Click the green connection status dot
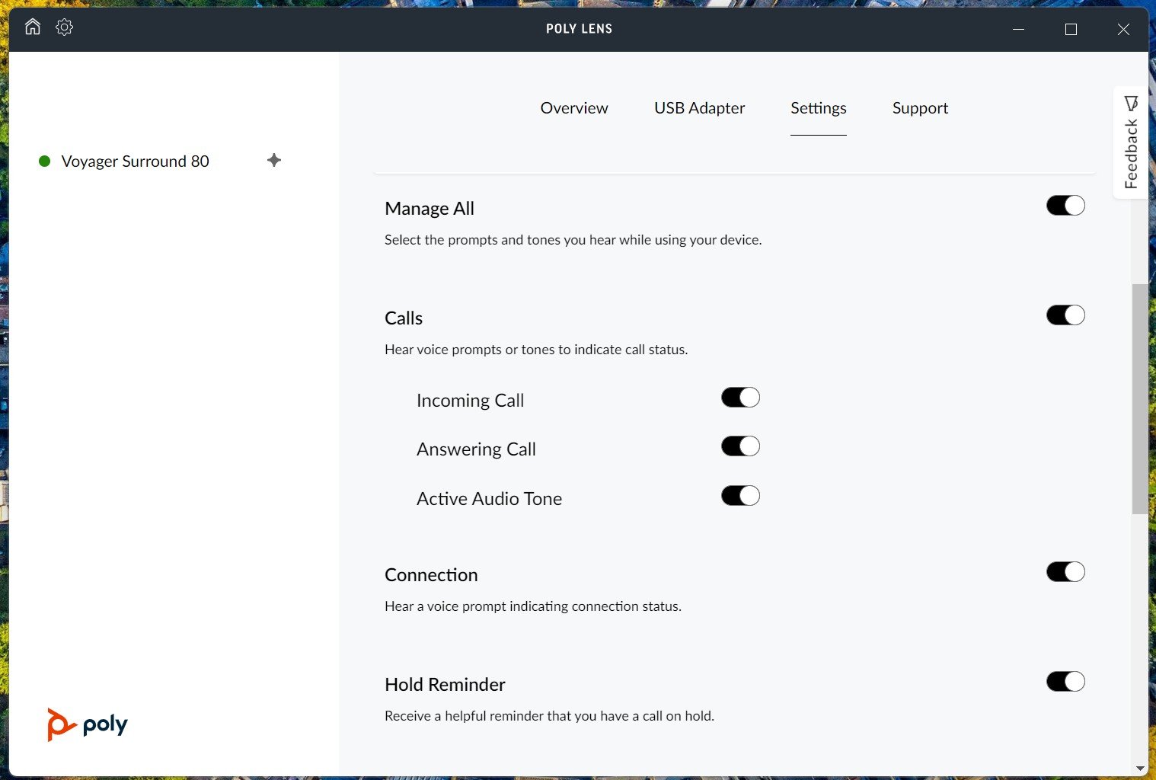1156x780 pixels. 45,161
